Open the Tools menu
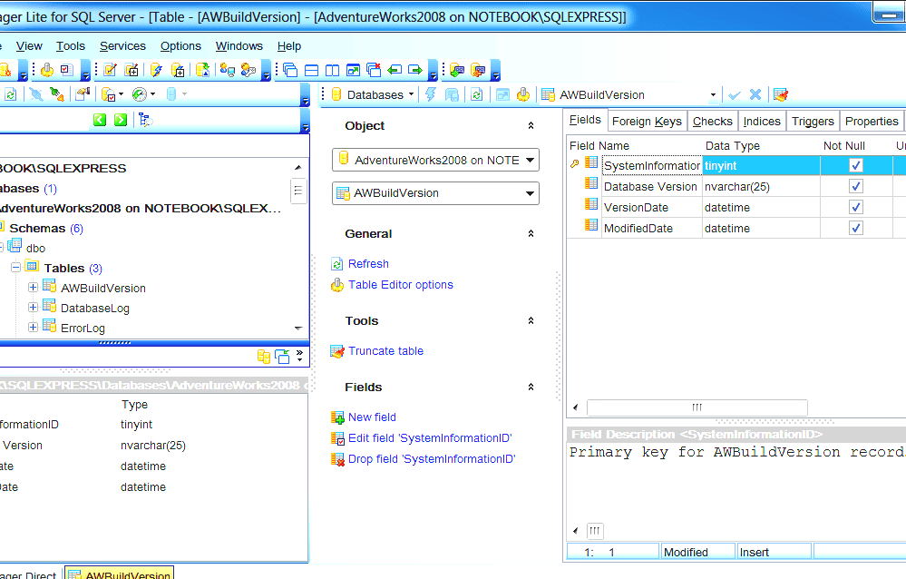The width and height of the screenshot is (906, 579). click(70, 45)
